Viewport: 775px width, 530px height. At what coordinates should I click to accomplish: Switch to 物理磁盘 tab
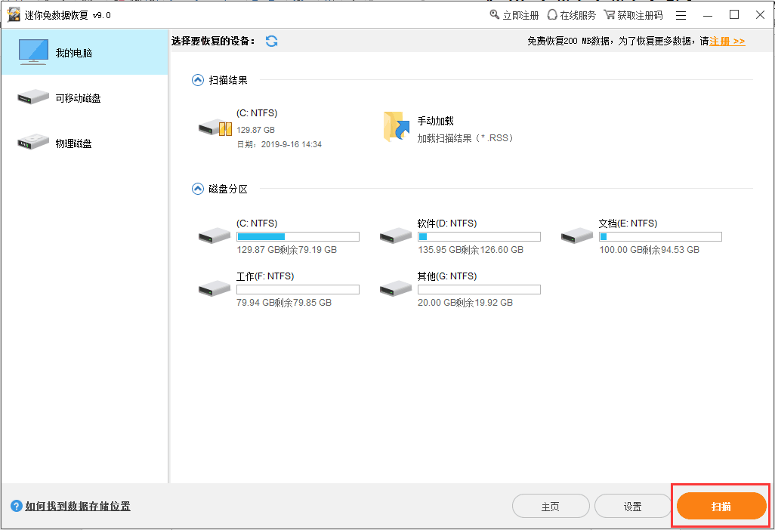[85, 143]
